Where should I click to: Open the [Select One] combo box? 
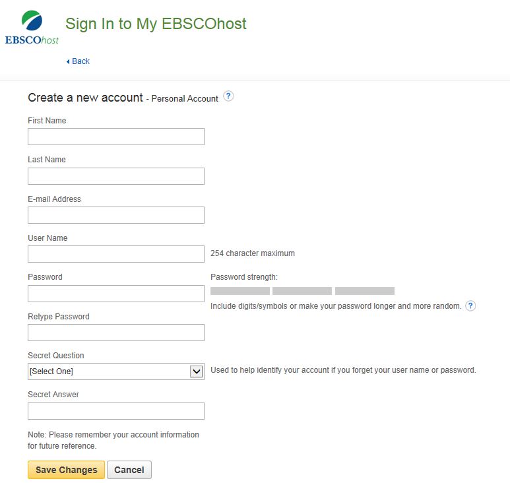[109, 371]
